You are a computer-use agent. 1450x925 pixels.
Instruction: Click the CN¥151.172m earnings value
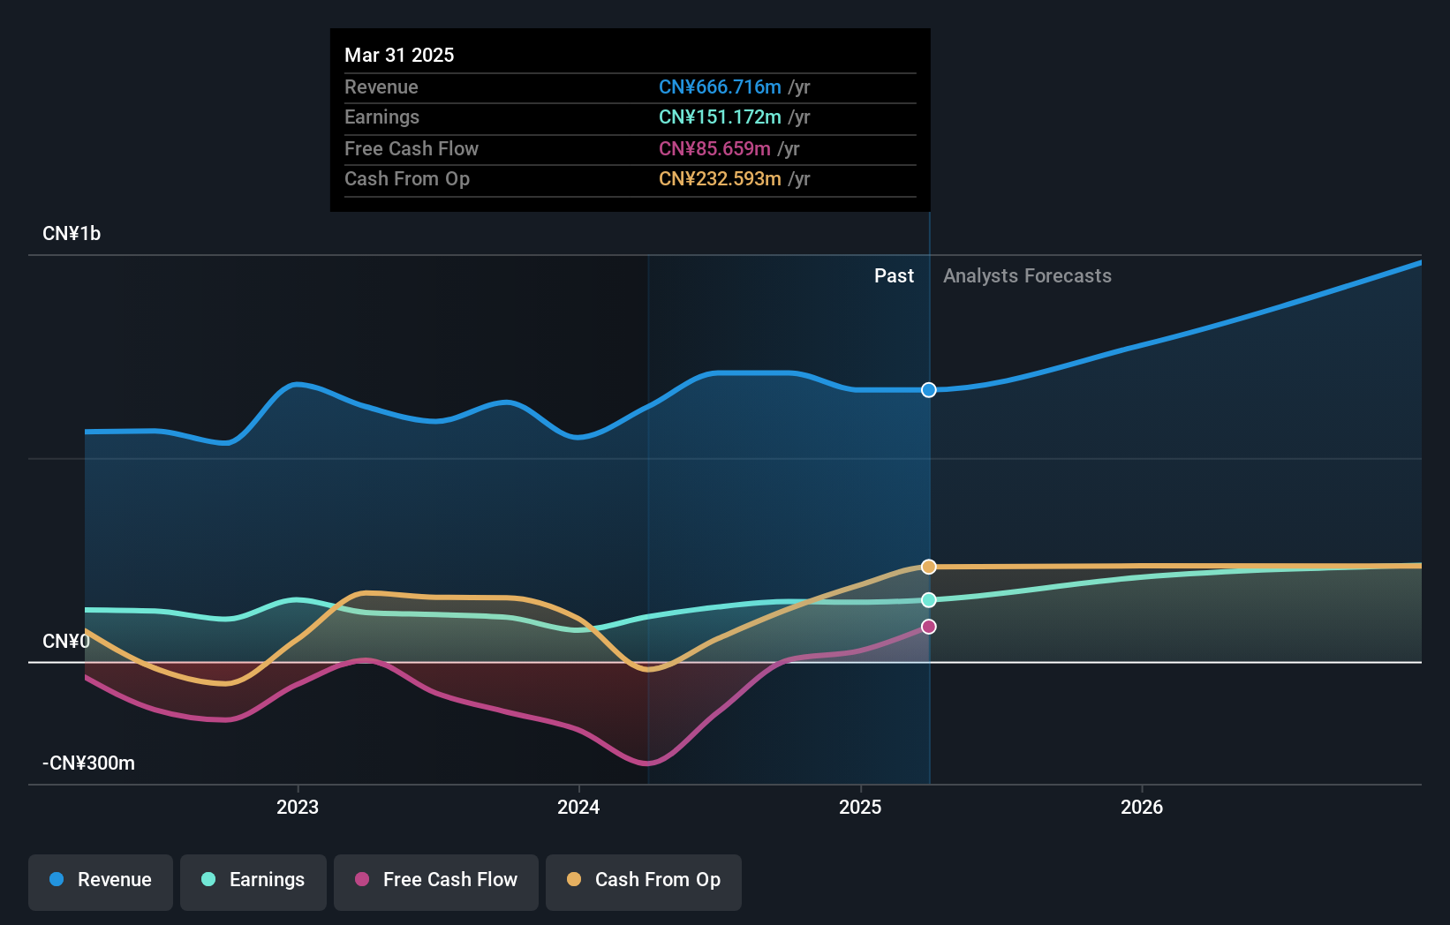point(720,117)
